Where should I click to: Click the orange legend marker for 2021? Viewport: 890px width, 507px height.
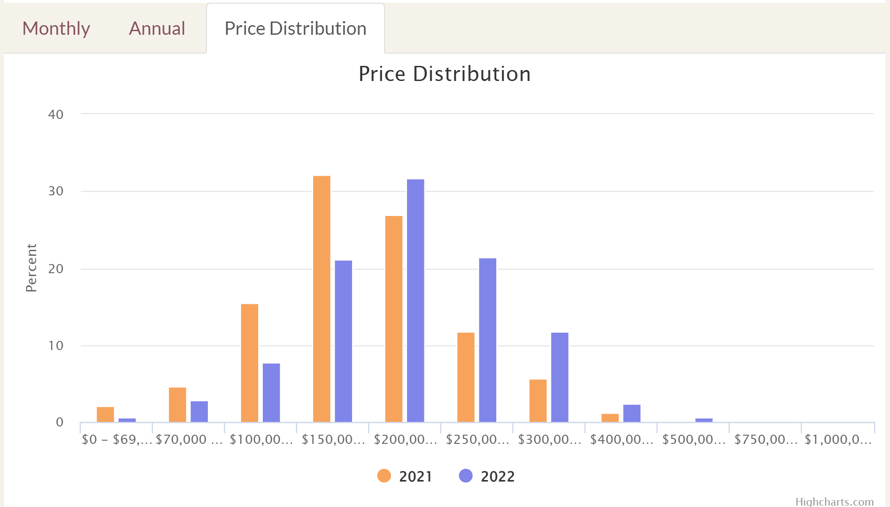pyautogui.click(x=384, y=476)
